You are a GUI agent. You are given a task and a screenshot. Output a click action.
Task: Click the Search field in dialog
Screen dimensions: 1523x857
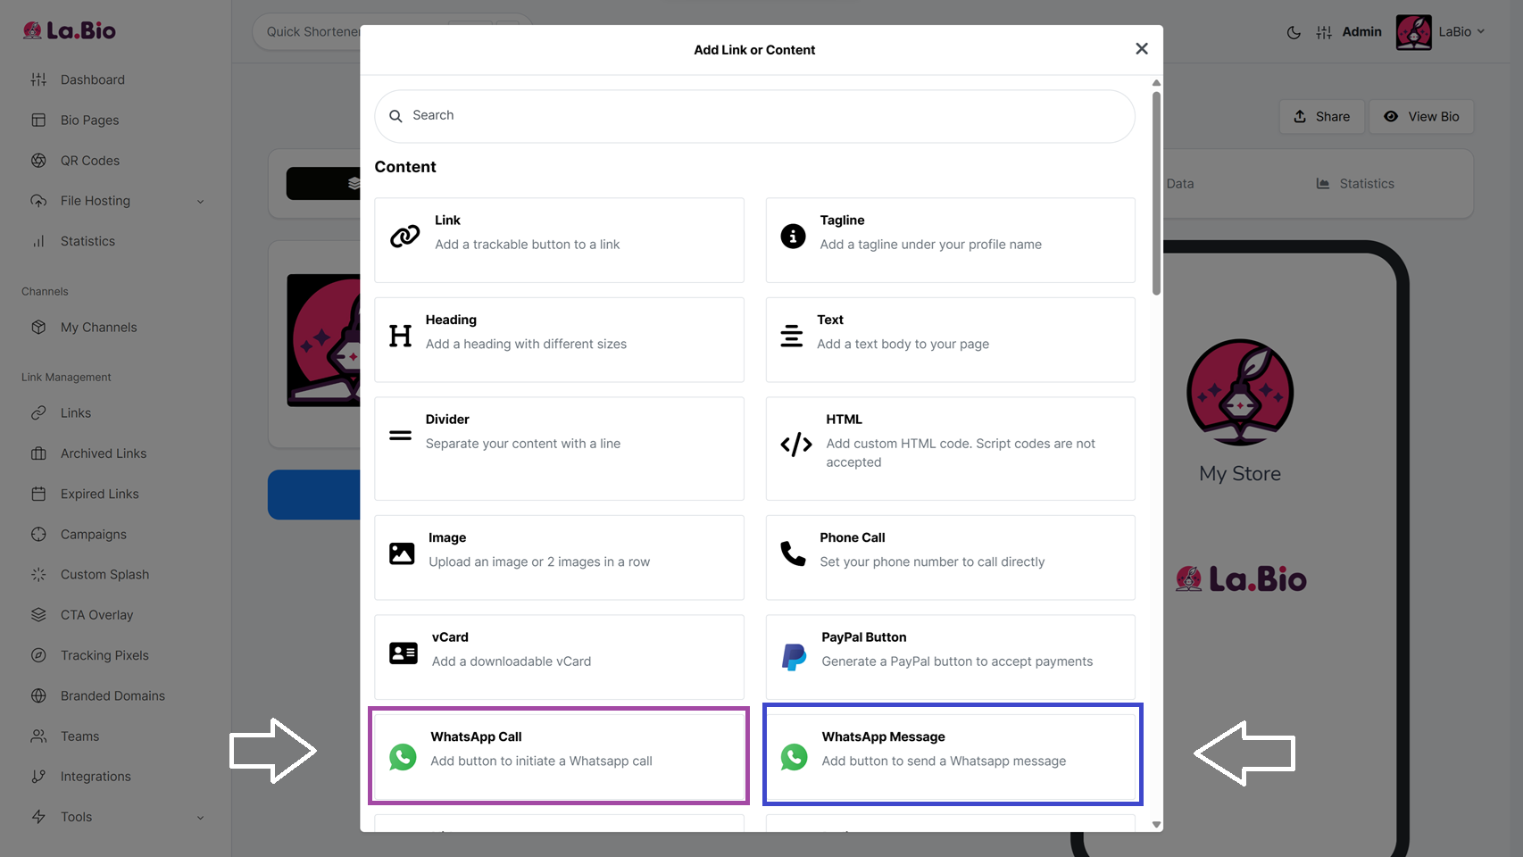[x=754, y=116]
